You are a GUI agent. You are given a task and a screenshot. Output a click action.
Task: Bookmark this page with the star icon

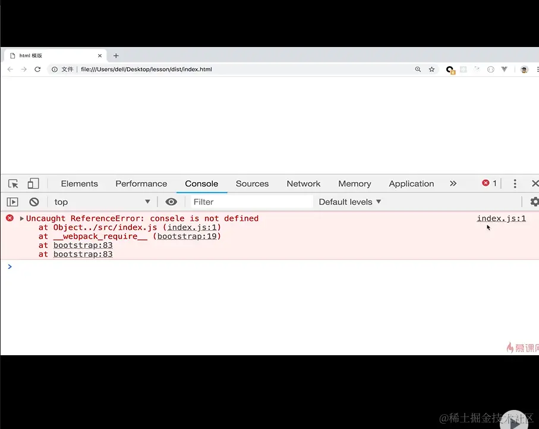coord(432,69)
